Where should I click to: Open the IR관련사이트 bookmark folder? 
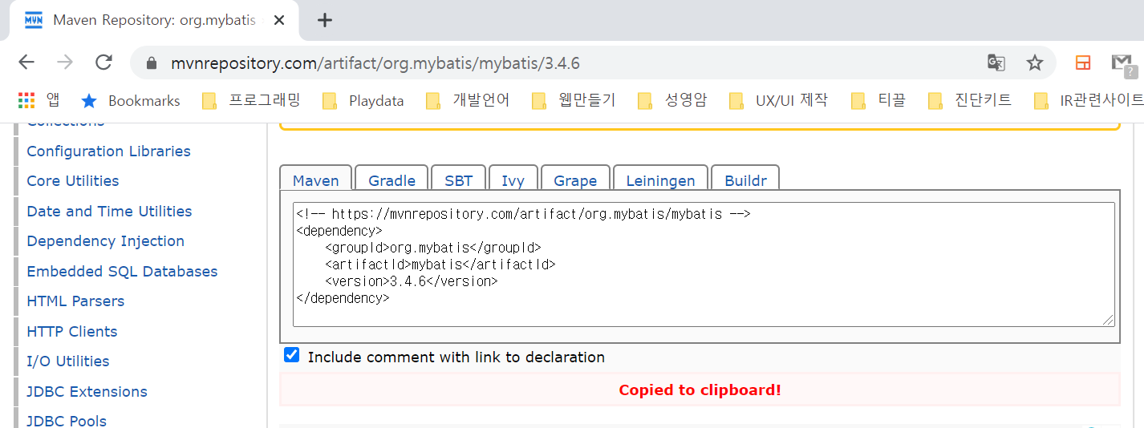tap(1088, 100)
